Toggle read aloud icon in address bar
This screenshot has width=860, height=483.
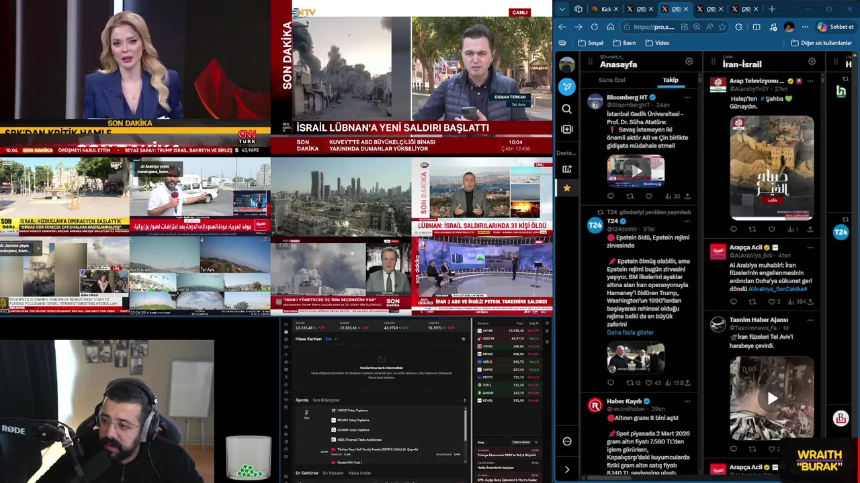pyautogui.click(x=709, y=27)
